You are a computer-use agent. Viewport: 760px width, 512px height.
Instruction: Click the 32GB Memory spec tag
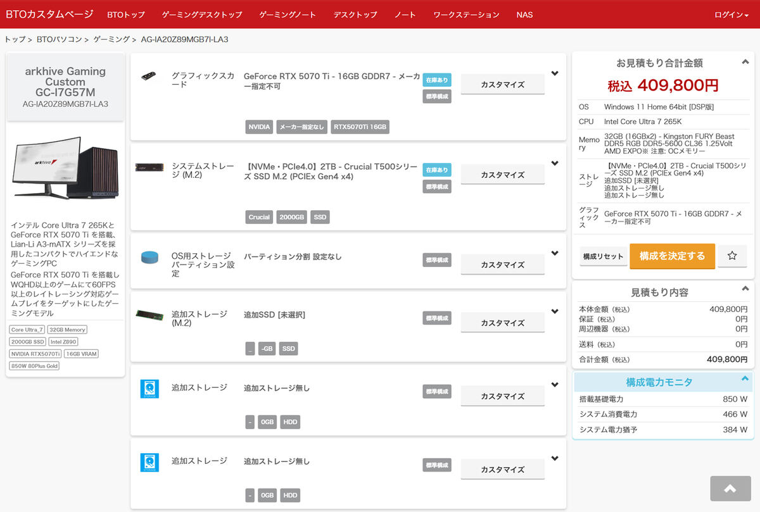click(67, 330)
